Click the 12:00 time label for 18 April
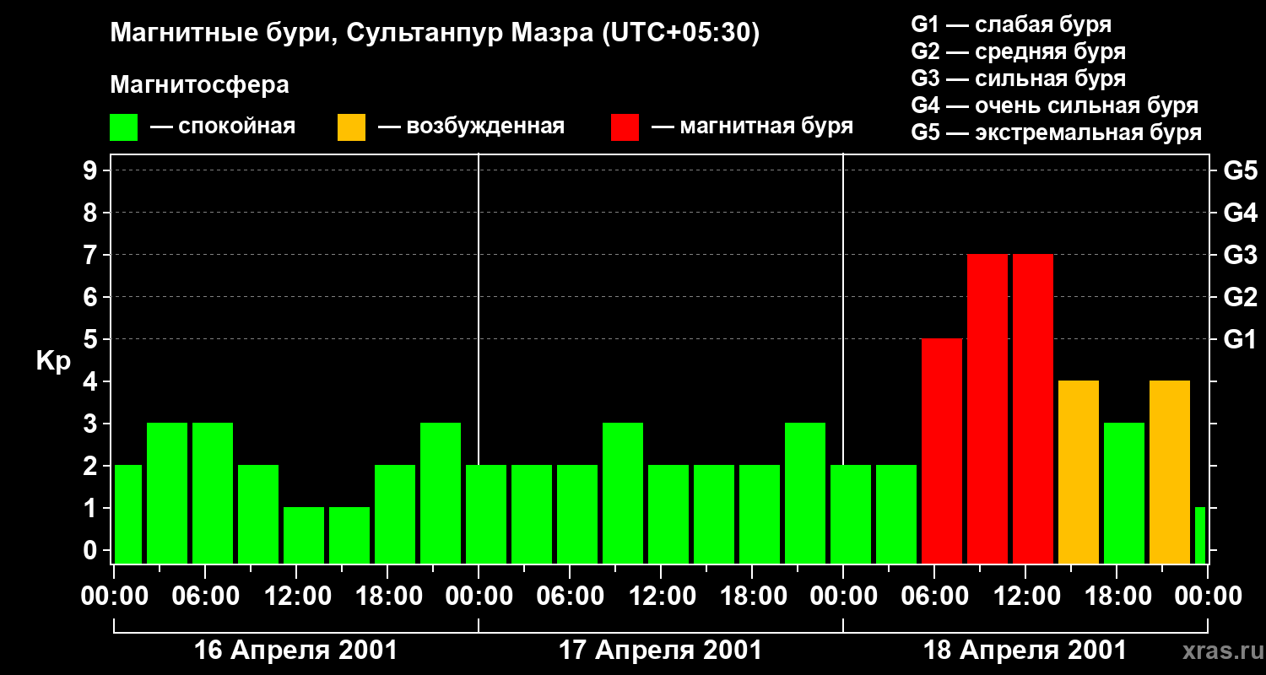This screenshot has height=675, width=1266. pyautogui.click(x=1025, y=597)
